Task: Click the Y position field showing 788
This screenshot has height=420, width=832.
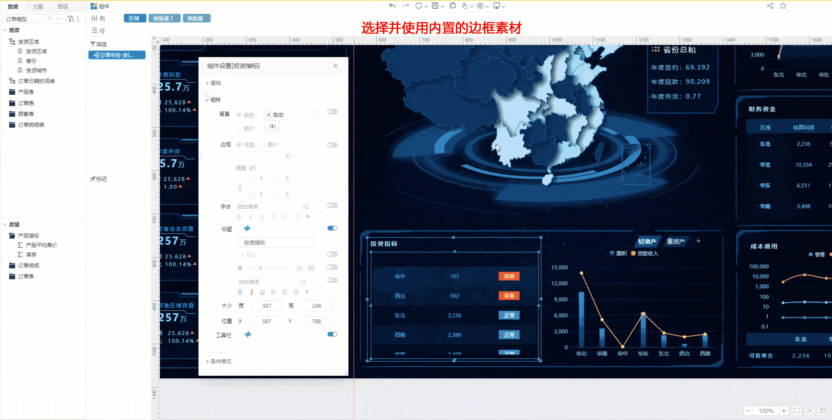Action: pyautogui.click(x=317, y=322)
